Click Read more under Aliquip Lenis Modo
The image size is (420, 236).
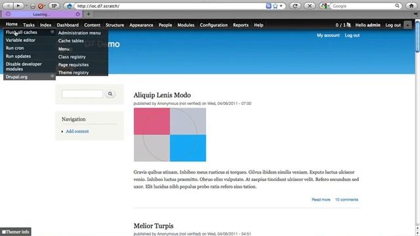coord(321,199)
